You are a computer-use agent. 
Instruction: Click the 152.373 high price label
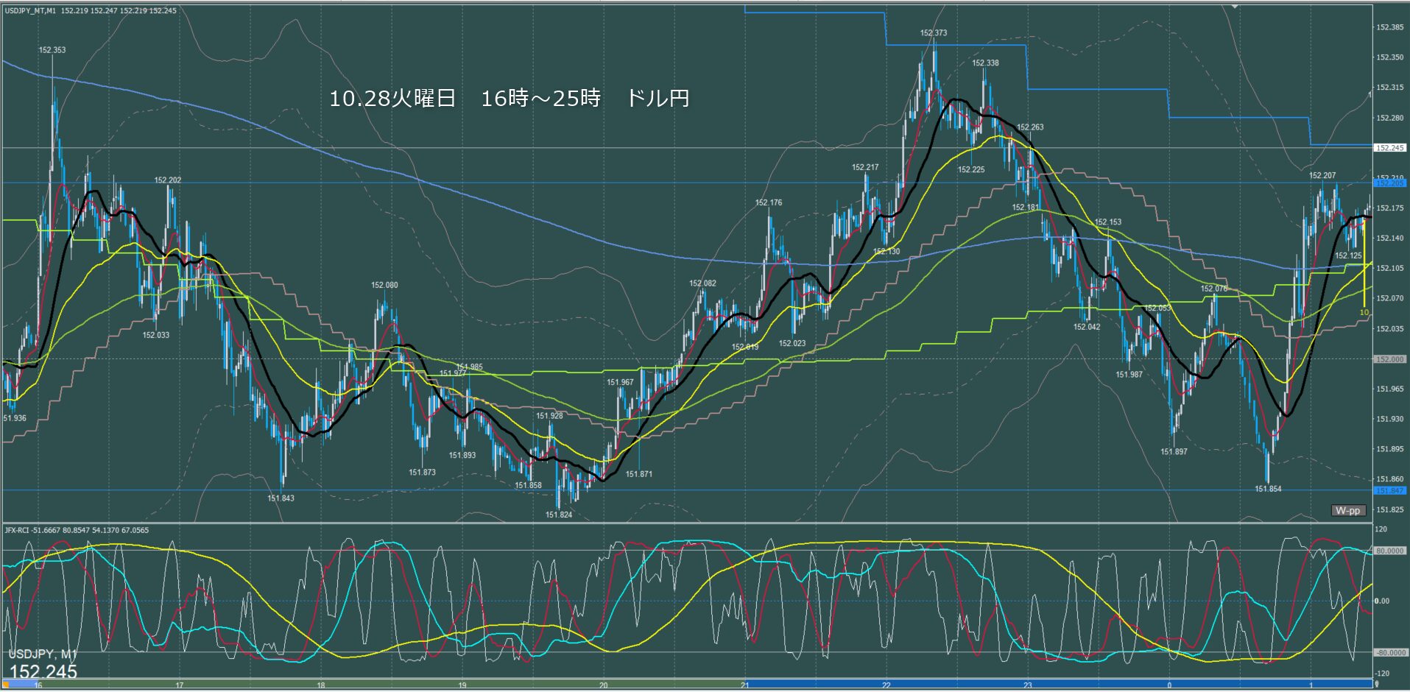click(x=933, y=33)
